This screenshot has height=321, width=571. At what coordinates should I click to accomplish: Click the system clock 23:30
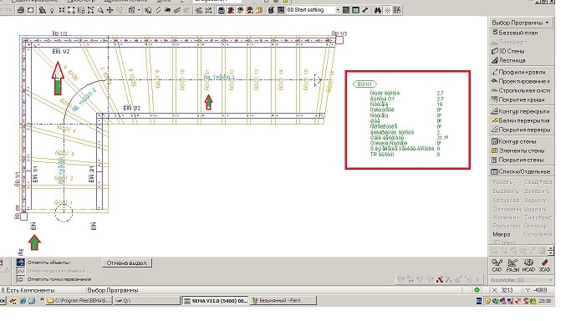point(544,301)
